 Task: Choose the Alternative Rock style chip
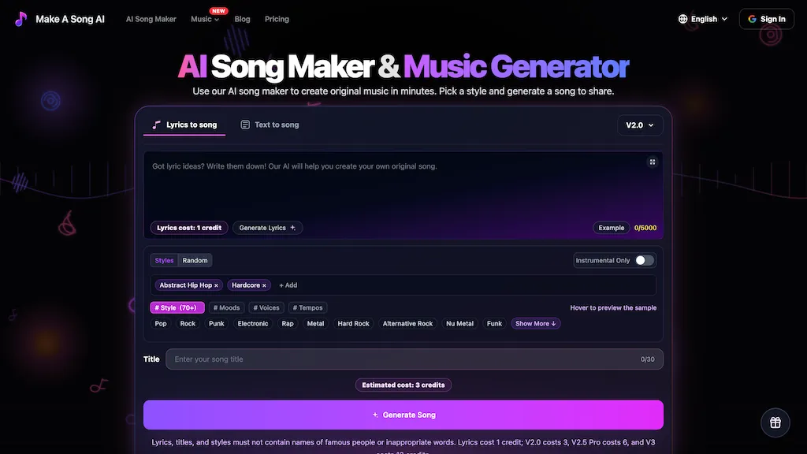click(407, 324)
